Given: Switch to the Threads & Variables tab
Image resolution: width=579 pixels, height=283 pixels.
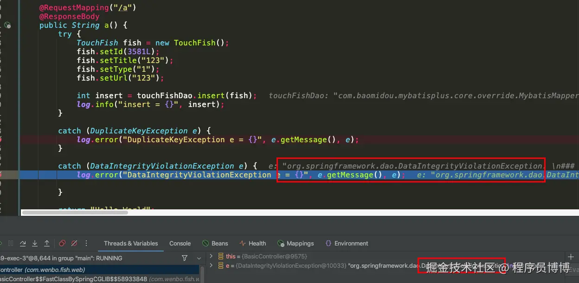Looking at the screenshot, I should pyautogui.click(x=131, y=243).
